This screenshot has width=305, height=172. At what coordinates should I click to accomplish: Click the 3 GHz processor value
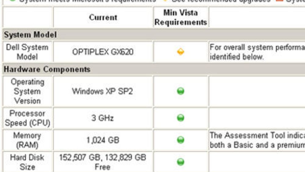102,118
